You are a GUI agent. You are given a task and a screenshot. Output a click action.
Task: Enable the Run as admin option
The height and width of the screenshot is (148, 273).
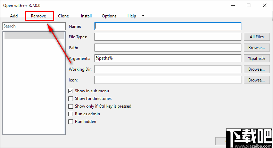pos(71,114)
